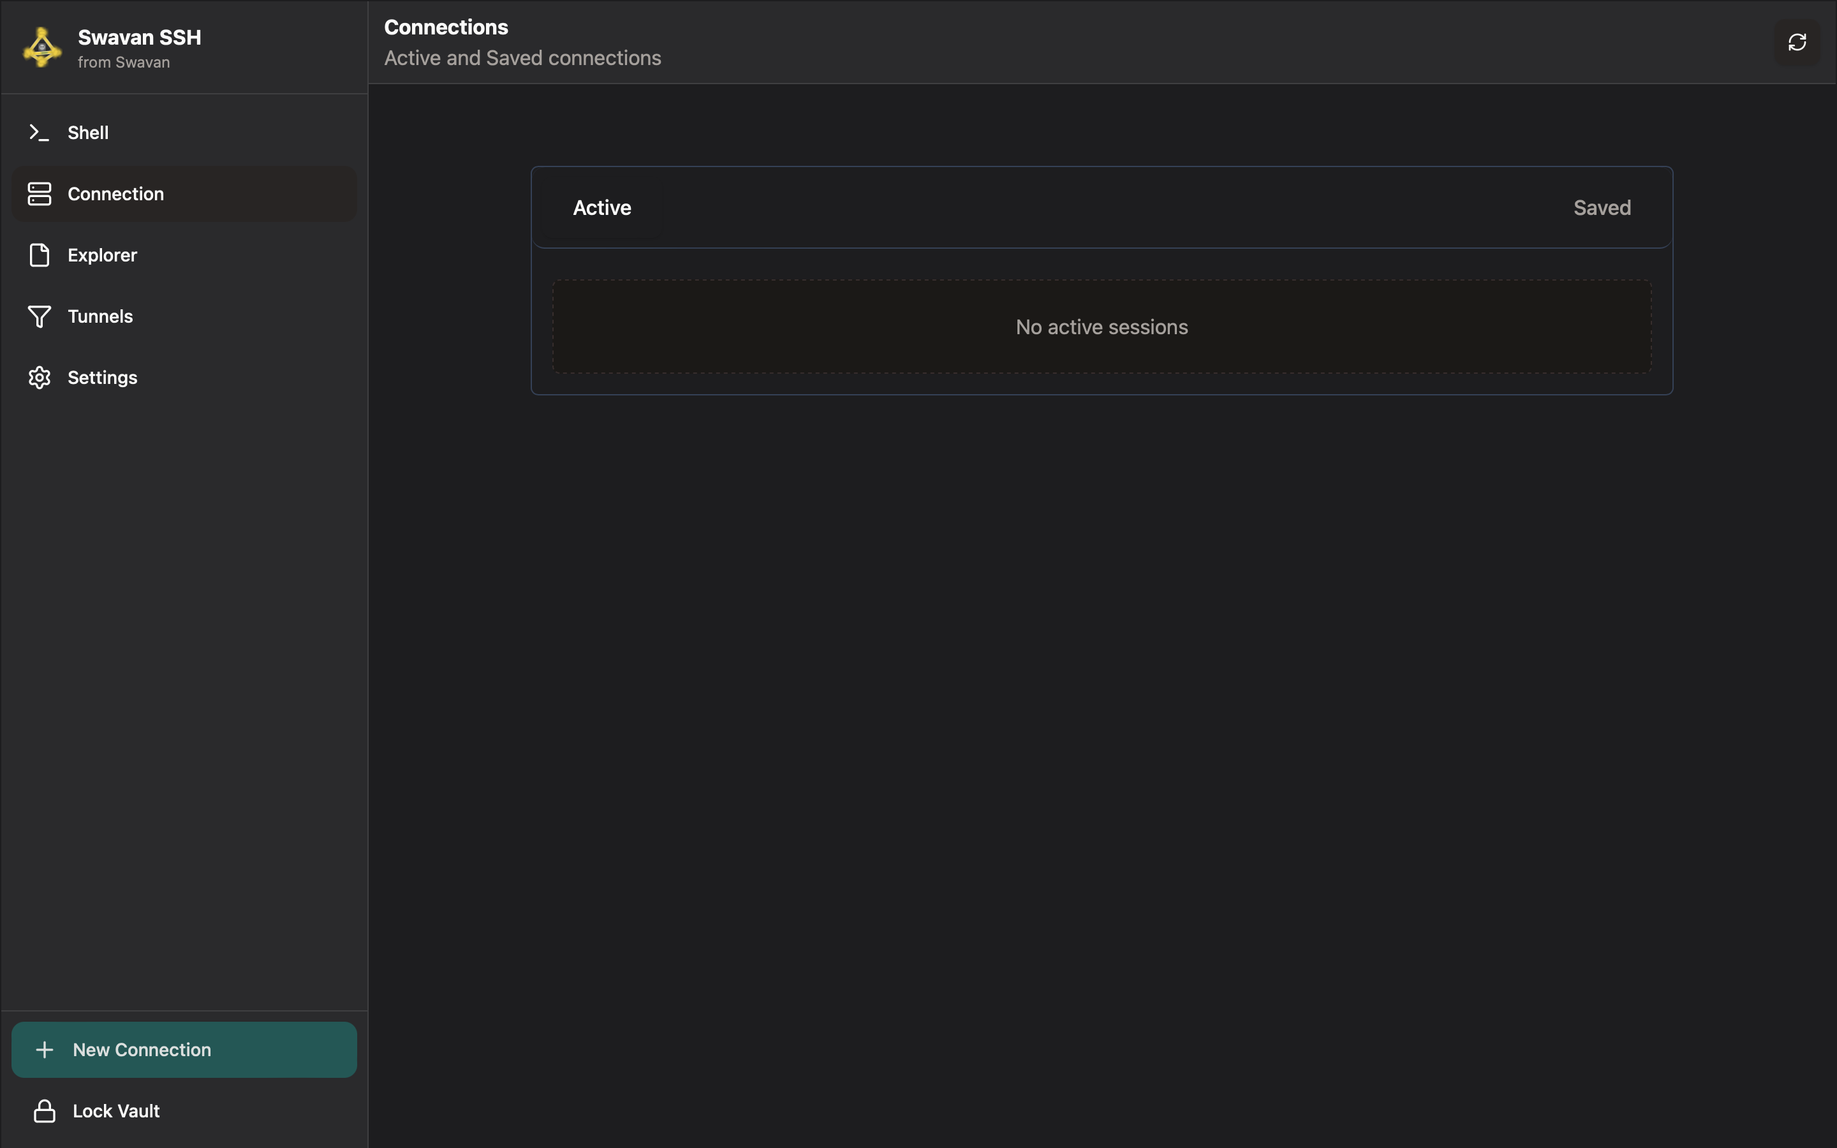Screen dimensions: 1837x1148
Task: Open Explorer via its document icon
Action: (39, 255)
